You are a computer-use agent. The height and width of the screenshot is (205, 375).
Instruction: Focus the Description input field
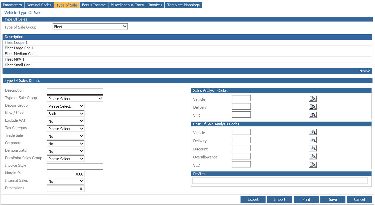point(75,91)
